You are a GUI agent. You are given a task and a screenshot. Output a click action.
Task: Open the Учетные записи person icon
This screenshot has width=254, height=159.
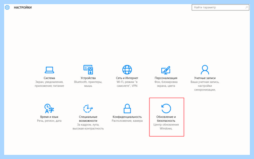coord(205,69)
